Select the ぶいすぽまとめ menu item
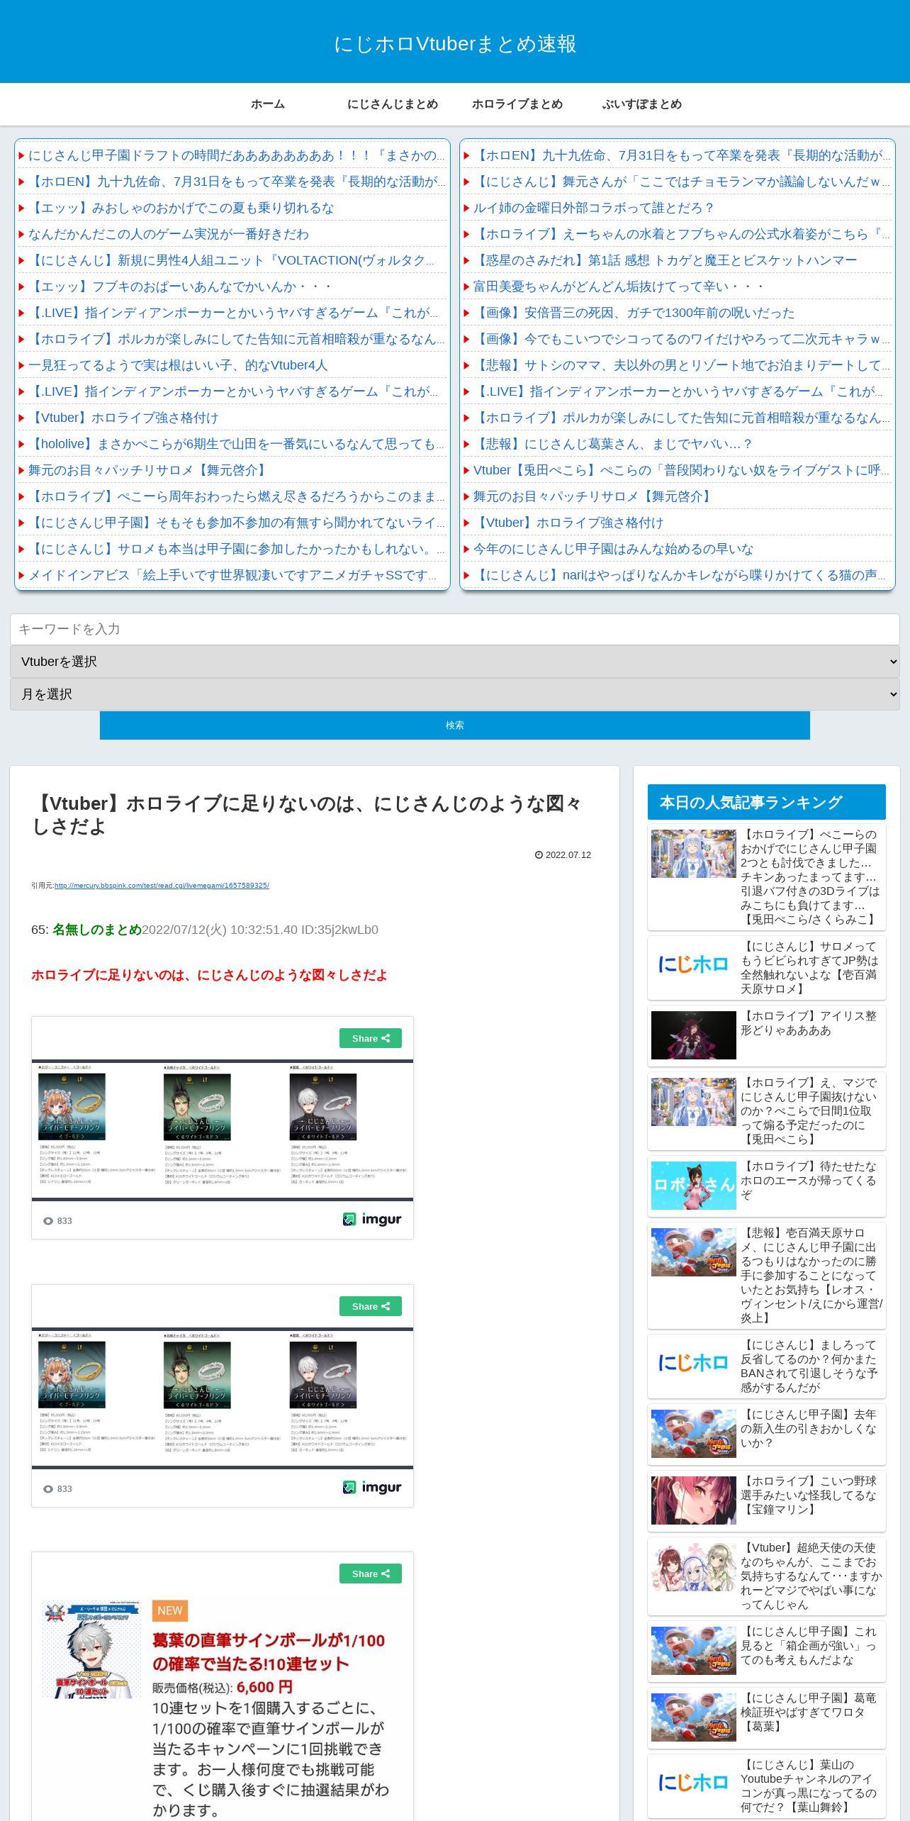 [x=642, y=104]
